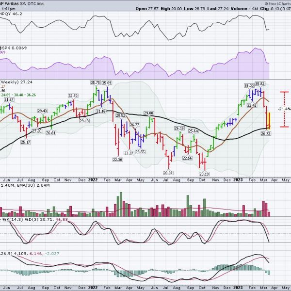The height and width of the screenshot is (291, 291).
Task: Select the 23.37 low label
Action: [129, 153]
